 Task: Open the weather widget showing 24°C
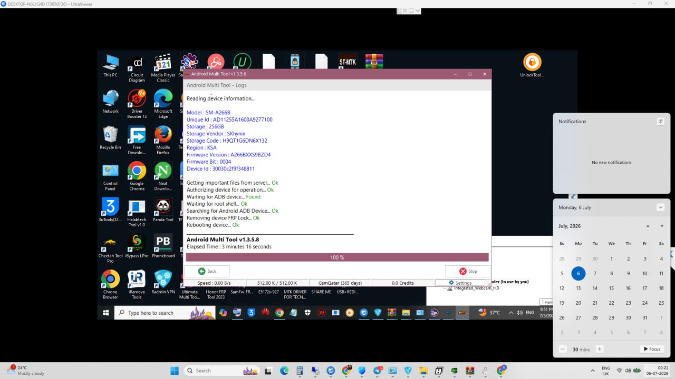click(25, 371)
